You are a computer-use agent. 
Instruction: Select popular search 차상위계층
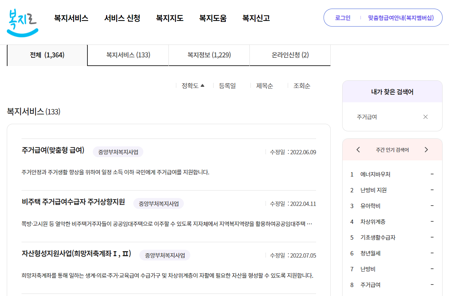(x=373, y=222)
